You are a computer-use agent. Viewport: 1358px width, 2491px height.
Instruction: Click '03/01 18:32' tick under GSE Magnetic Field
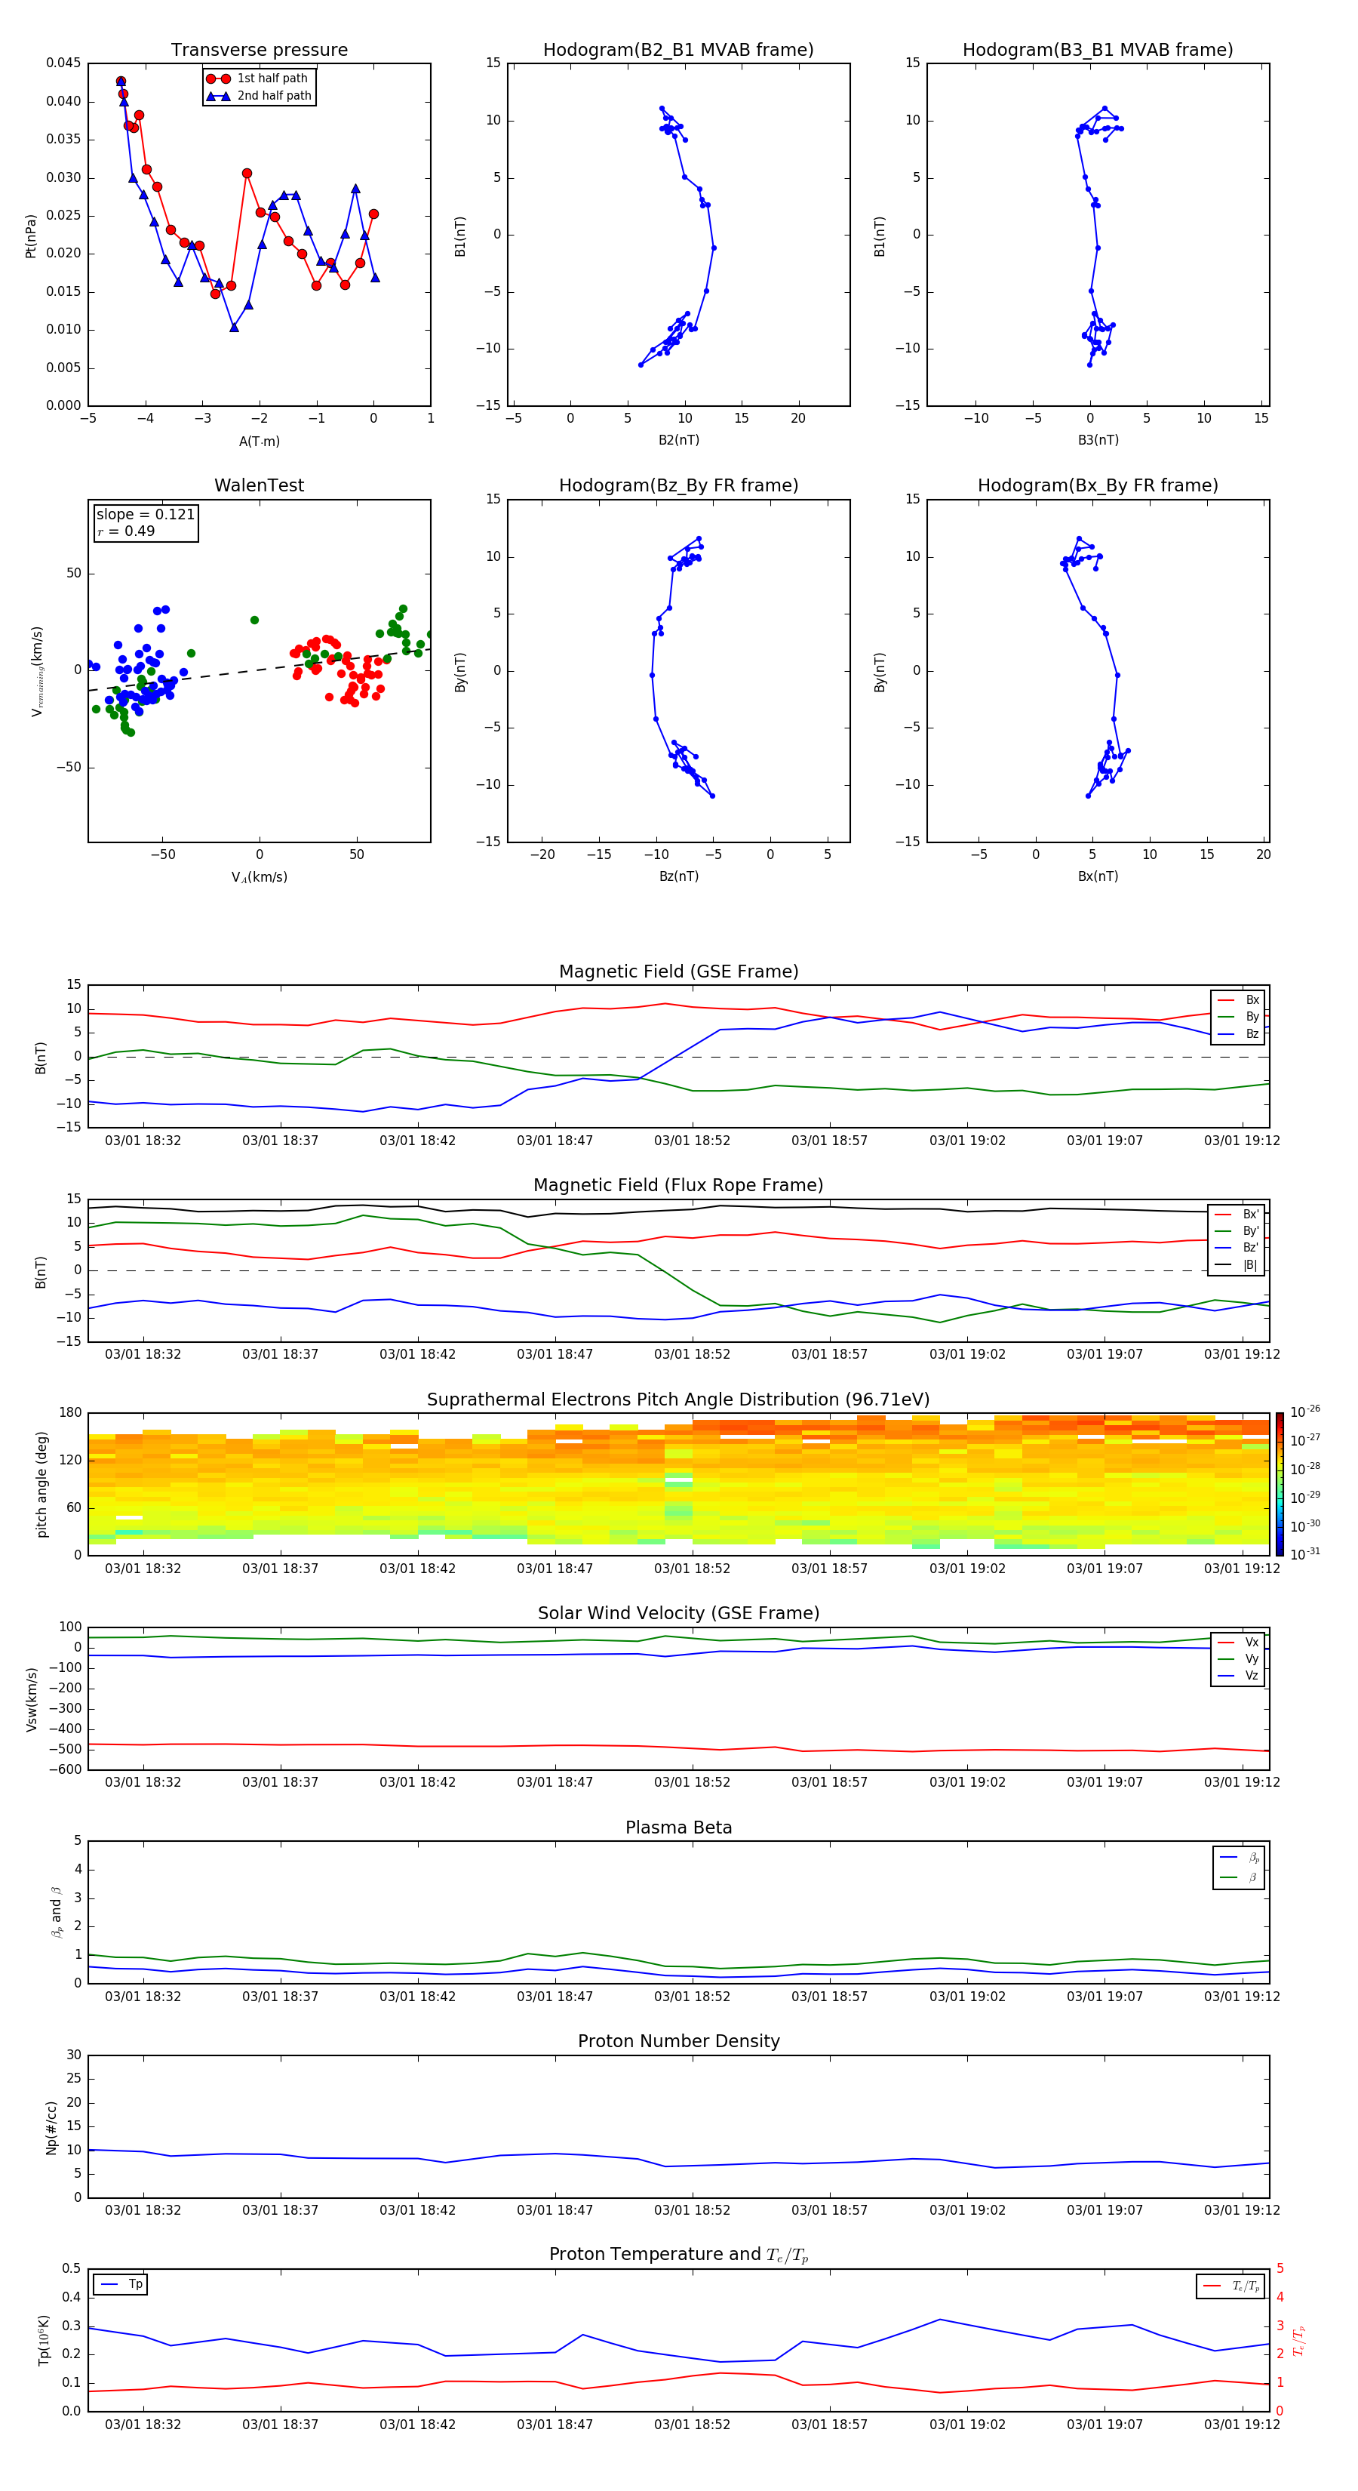coord(143,1140)
